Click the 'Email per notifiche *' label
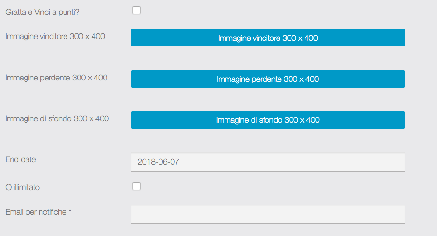 coord(39,212)
